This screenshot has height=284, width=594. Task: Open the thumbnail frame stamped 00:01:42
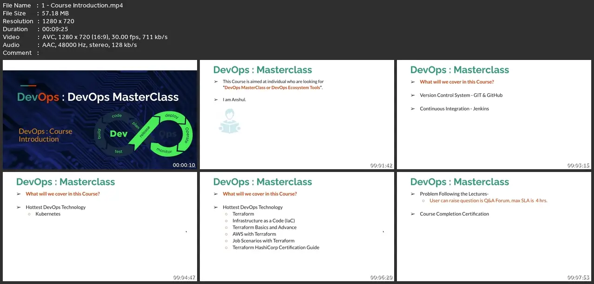click(297, 114)
